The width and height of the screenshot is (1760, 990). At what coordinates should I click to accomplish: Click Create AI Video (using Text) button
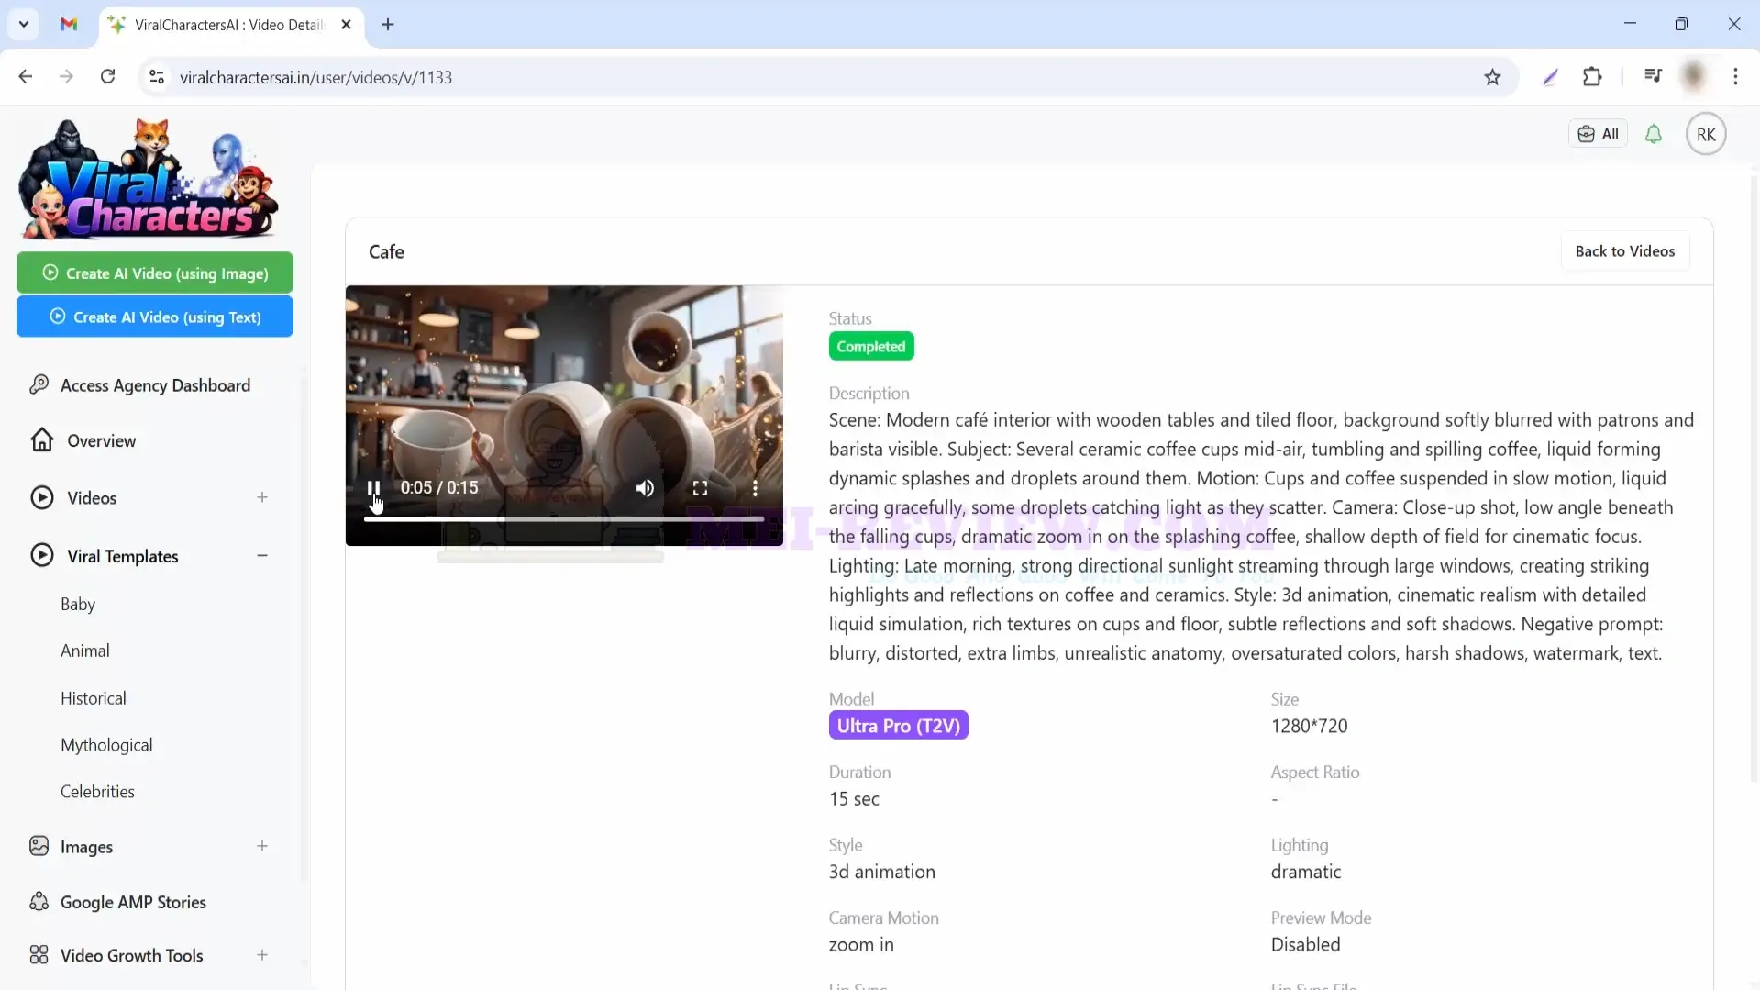[155, 317]
